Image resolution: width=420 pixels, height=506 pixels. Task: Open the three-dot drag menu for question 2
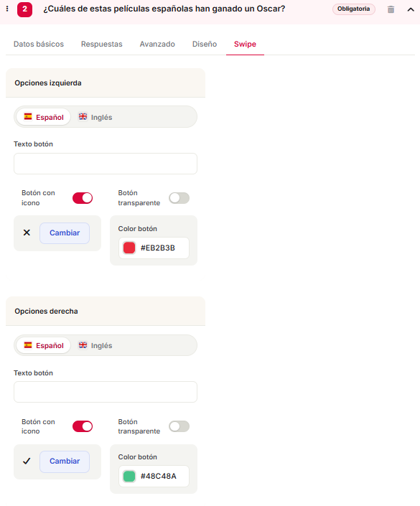[x=7, y=9]
